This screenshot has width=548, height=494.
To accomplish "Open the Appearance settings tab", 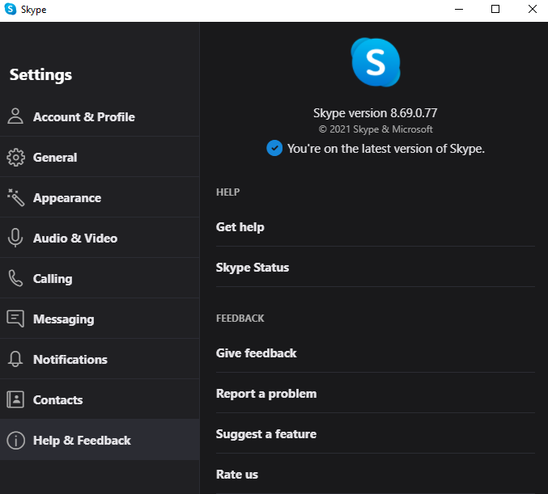I will 100,197.
